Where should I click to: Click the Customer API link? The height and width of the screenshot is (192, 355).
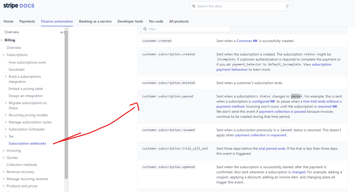244,41
